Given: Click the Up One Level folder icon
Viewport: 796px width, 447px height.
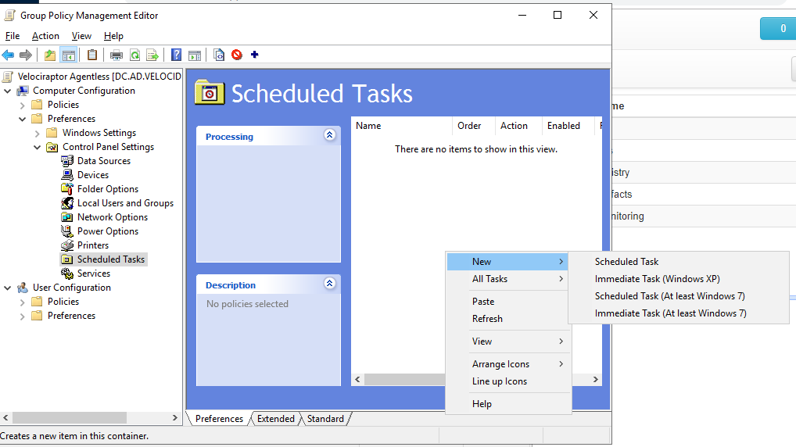Looking at the screenshot, I should coord(50,55).
